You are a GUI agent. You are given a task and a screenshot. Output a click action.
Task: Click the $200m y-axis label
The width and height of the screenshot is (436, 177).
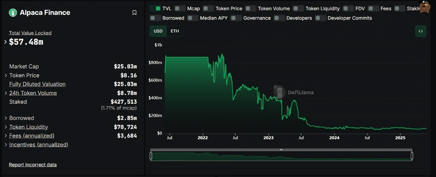click(156, 116)
